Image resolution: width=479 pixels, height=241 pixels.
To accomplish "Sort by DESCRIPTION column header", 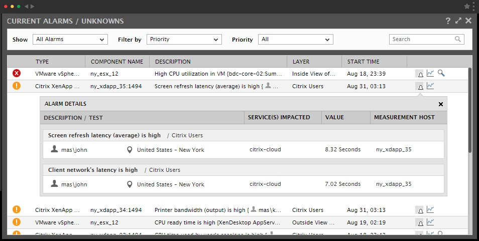I will click(173, 62).
